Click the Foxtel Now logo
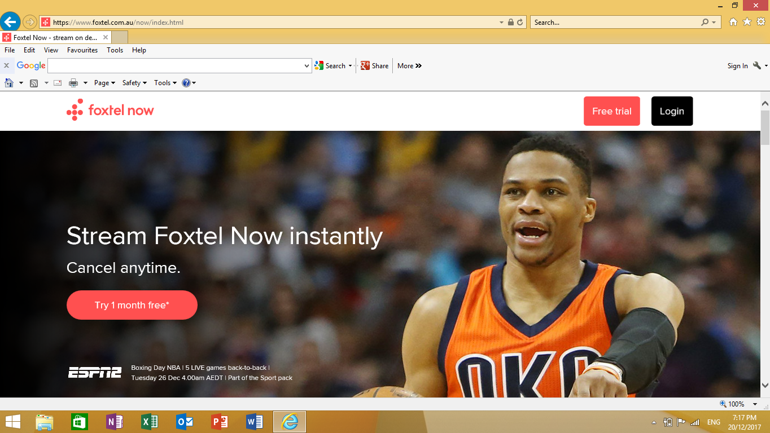 point(110,111)
